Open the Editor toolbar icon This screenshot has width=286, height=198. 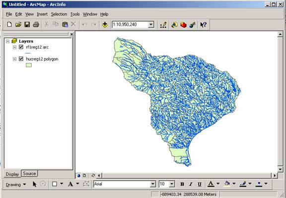click(x=163, y=25)
